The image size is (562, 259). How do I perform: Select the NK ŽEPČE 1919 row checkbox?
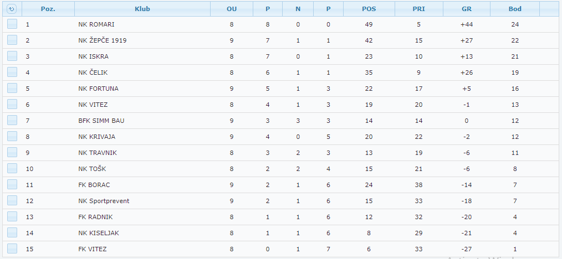12,40
